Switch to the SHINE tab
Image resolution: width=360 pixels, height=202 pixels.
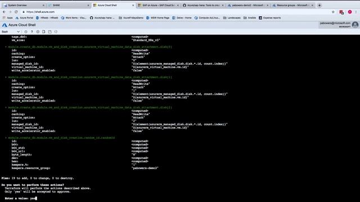point(69,5)
